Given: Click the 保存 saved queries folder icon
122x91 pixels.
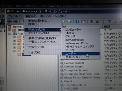Looking at the screenshot, I should (14, 30).
